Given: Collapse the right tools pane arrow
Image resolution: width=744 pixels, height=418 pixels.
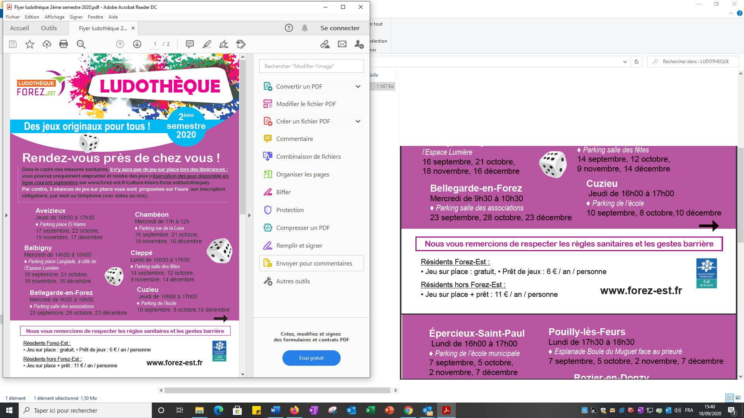Looking at the screenshot, I should [x=250, y=215].
